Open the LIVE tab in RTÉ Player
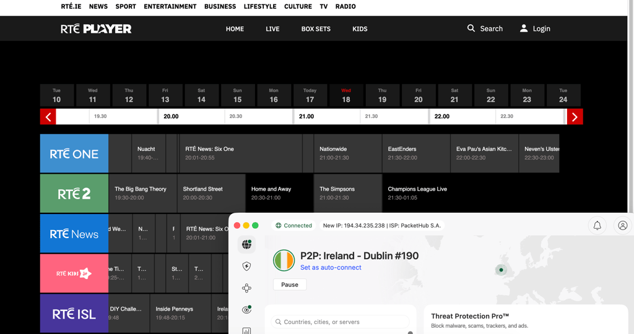Image resolution: width=634 pixels, height=334 pixels. [272, 29]
